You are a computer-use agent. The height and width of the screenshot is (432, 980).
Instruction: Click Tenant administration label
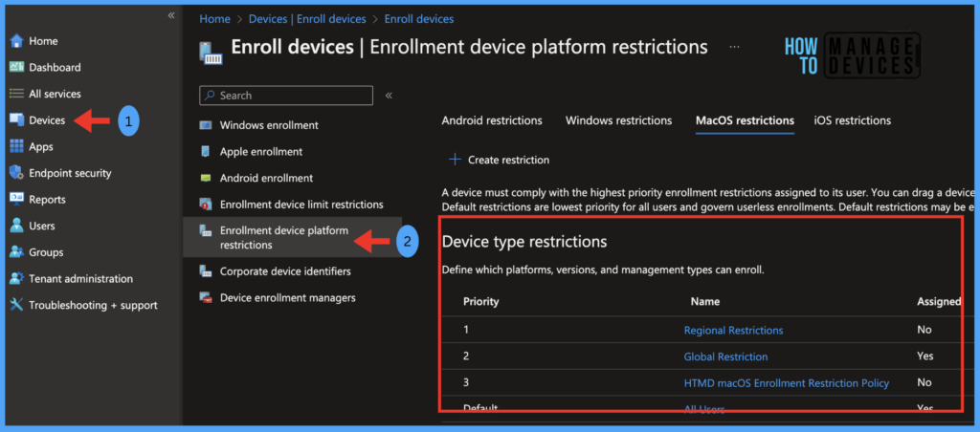(80, 279)
